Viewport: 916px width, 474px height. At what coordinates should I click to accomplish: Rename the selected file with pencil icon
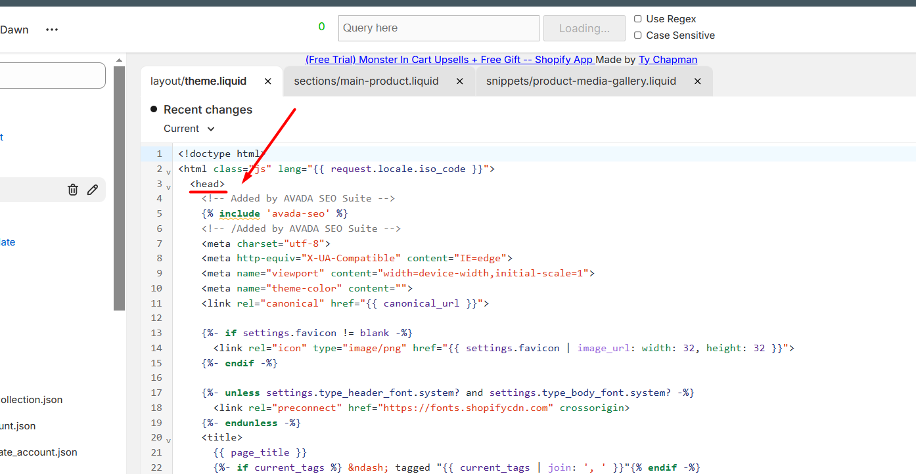tap(93, 190)
